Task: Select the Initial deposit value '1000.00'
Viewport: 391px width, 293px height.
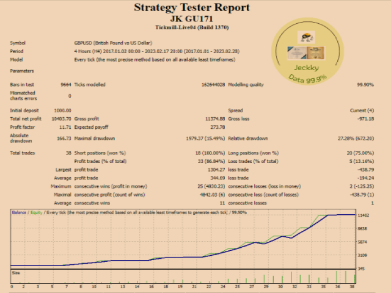Action: coord(62,110)
